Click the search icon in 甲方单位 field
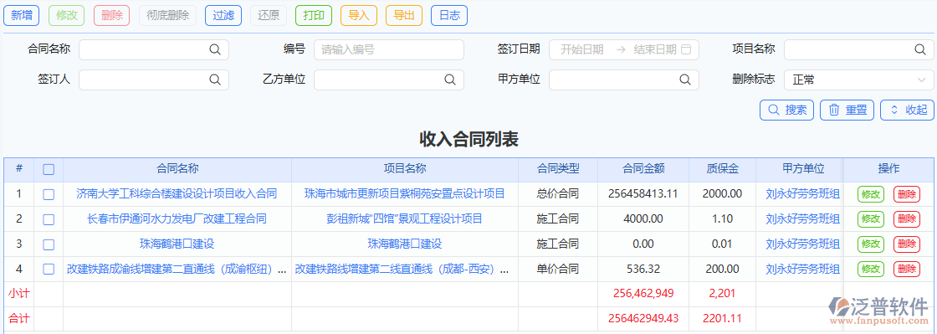Viewport: 937px width, 334px height. 685,80
